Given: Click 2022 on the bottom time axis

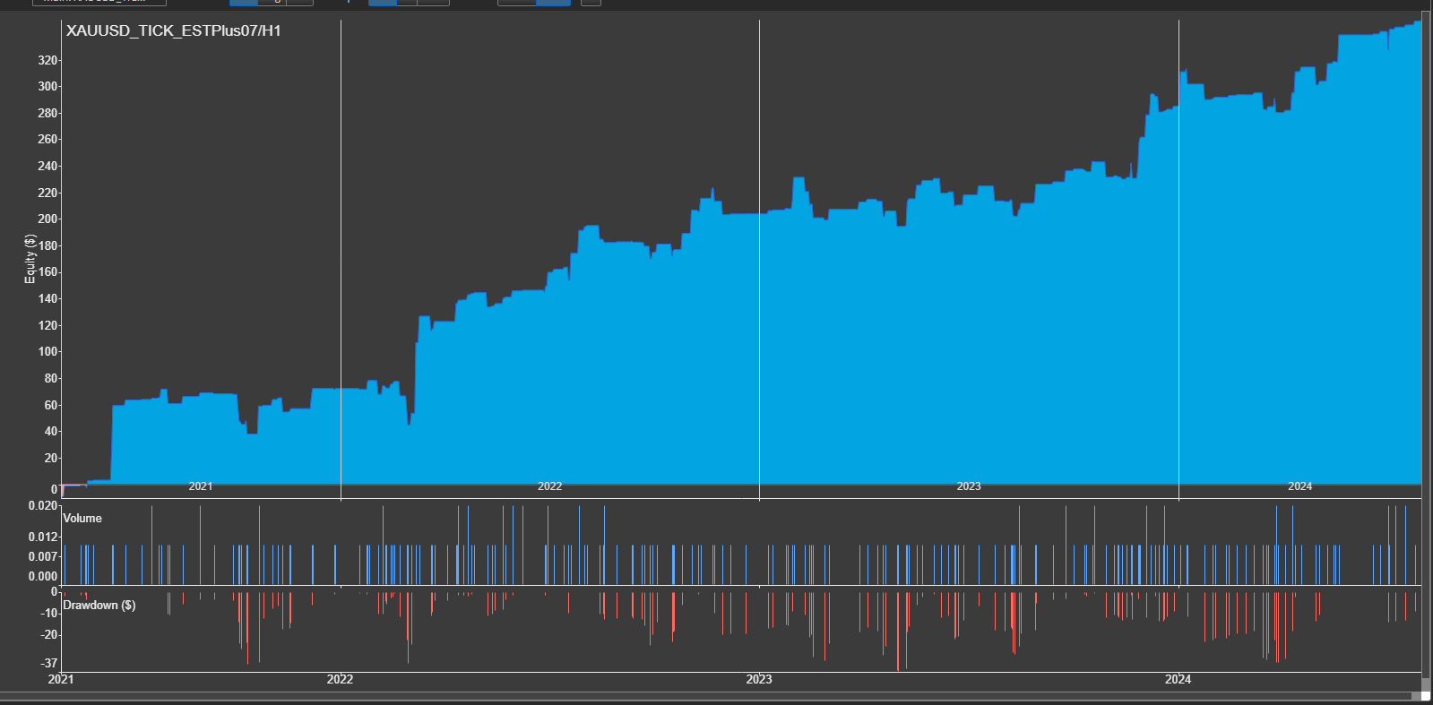Looking at the screenshot, I should [x=340, y=679].
